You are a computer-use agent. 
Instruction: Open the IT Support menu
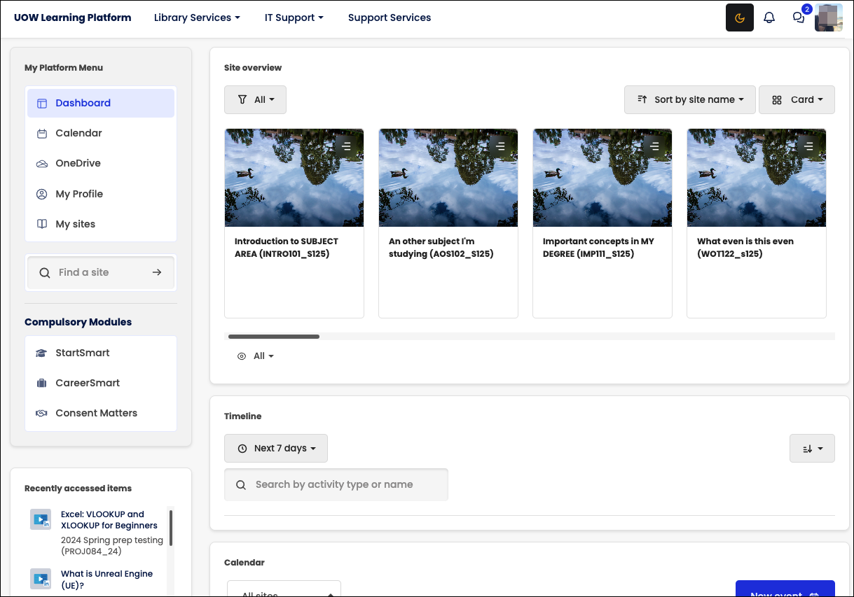point(294,17)
